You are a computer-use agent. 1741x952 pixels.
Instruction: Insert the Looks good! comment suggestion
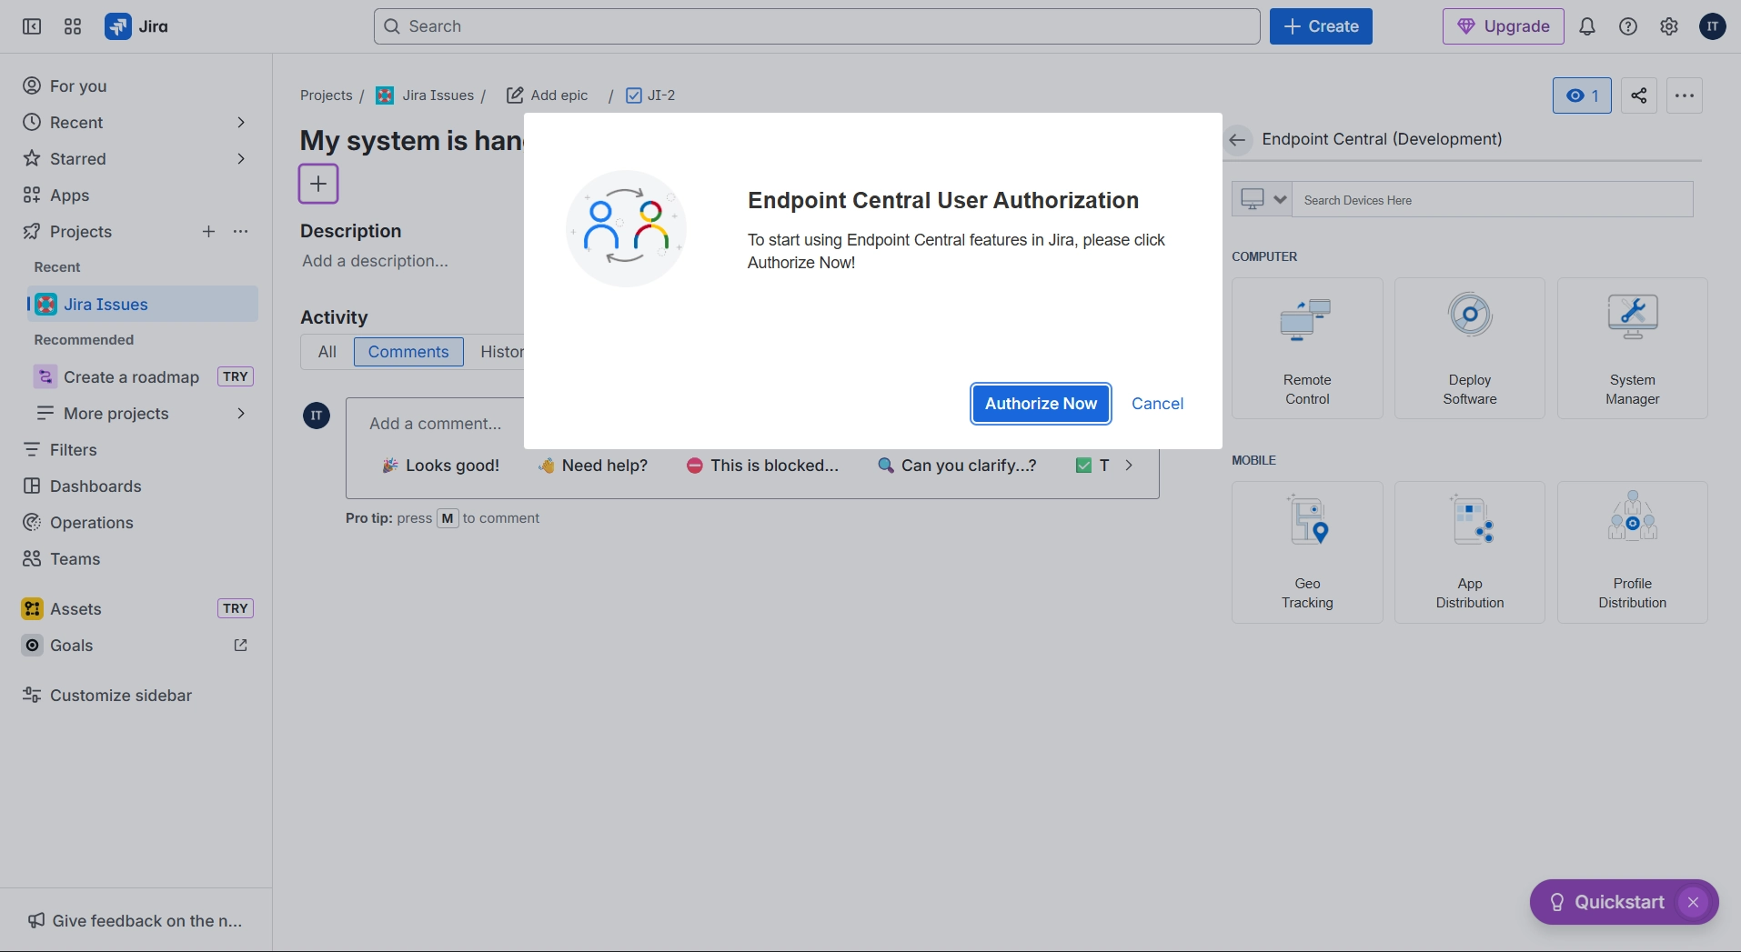coord(440,466)
